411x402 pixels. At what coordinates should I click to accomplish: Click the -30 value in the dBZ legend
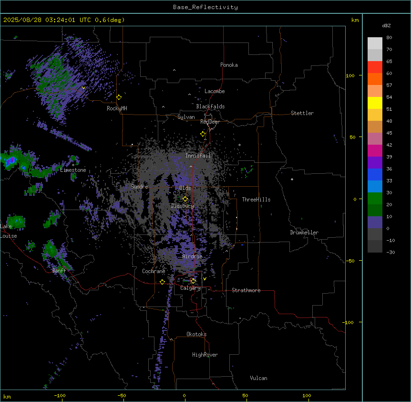(390, 252)
